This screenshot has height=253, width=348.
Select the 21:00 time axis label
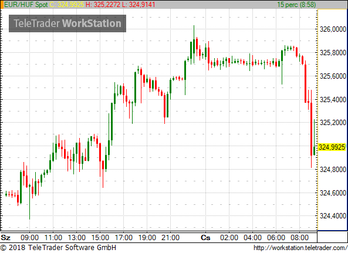point(170,238)
